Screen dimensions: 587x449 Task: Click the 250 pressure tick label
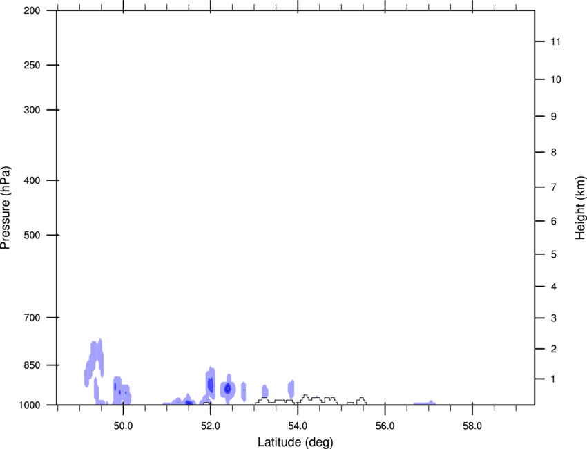click(x=32, y=65)
